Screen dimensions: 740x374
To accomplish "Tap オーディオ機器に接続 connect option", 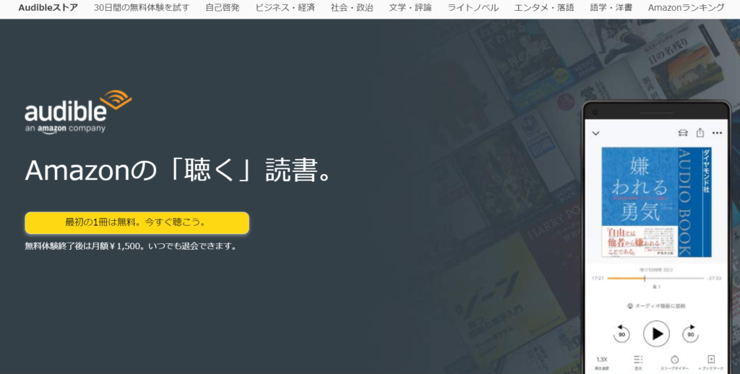I will pyautogui.click(x=656, y=306).
